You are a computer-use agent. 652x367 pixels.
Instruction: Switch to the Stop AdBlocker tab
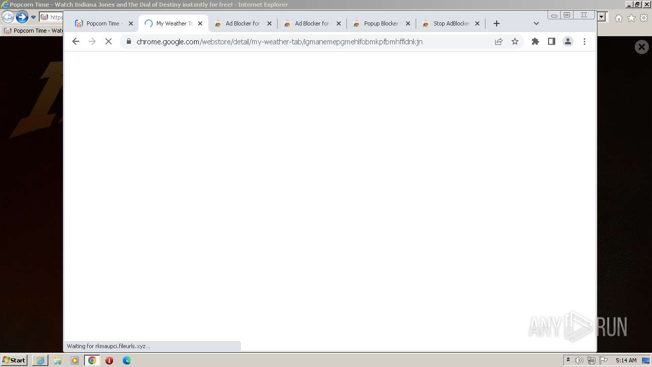pos(450,23)
